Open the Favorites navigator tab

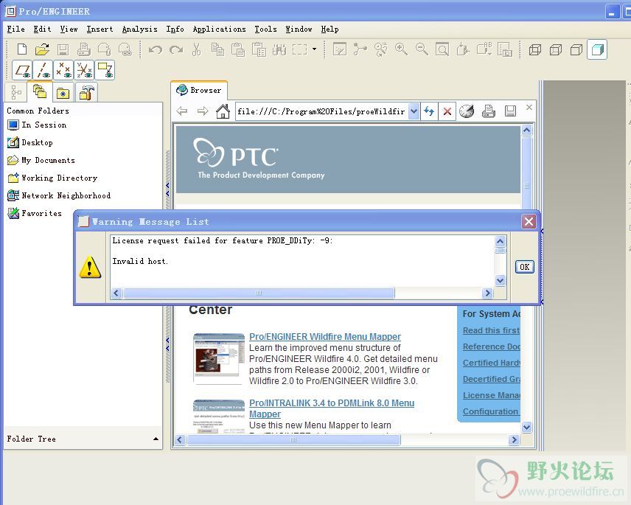[63, 93]
